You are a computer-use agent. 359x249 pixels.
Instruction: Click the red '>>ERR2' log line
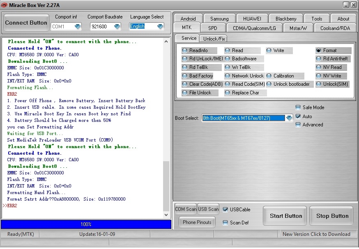coord(10,206)
